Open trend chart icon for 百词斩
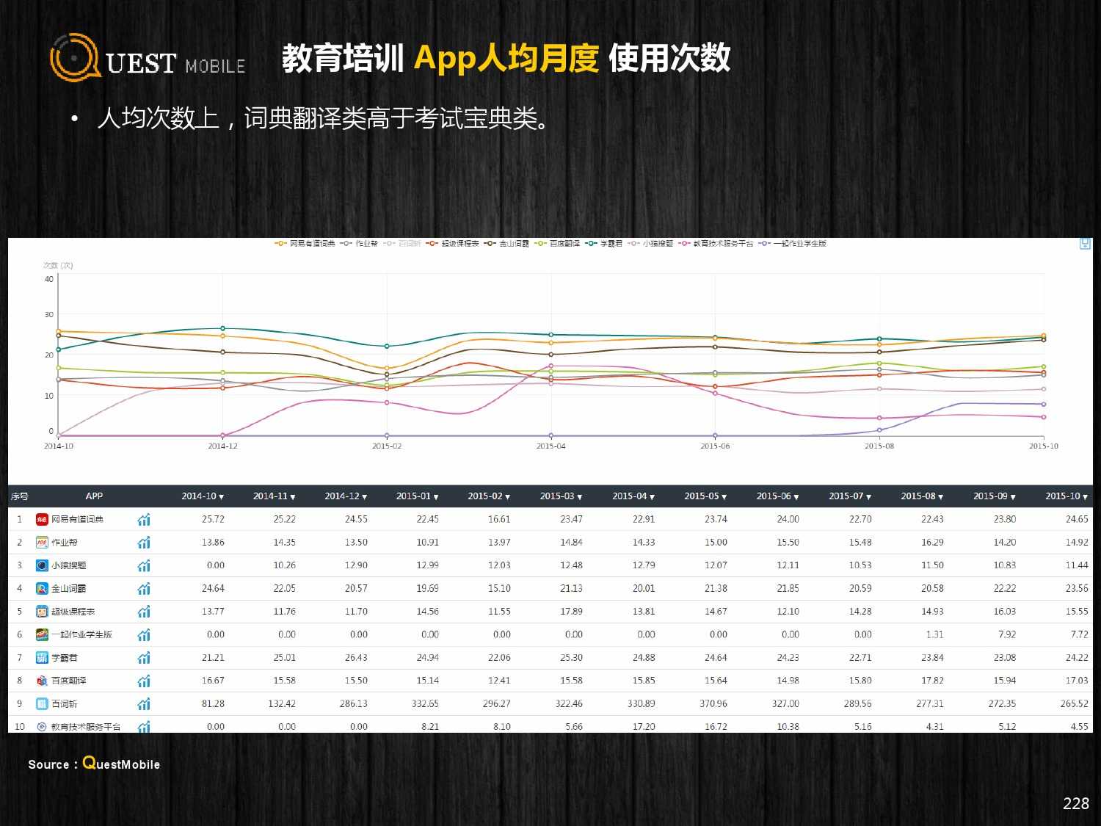 [x=144, y=704]
